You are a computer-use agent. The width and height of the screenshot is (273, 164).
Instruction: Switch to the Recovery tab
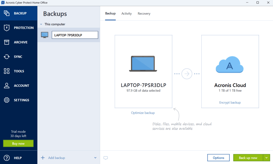(x=144, y=14)
